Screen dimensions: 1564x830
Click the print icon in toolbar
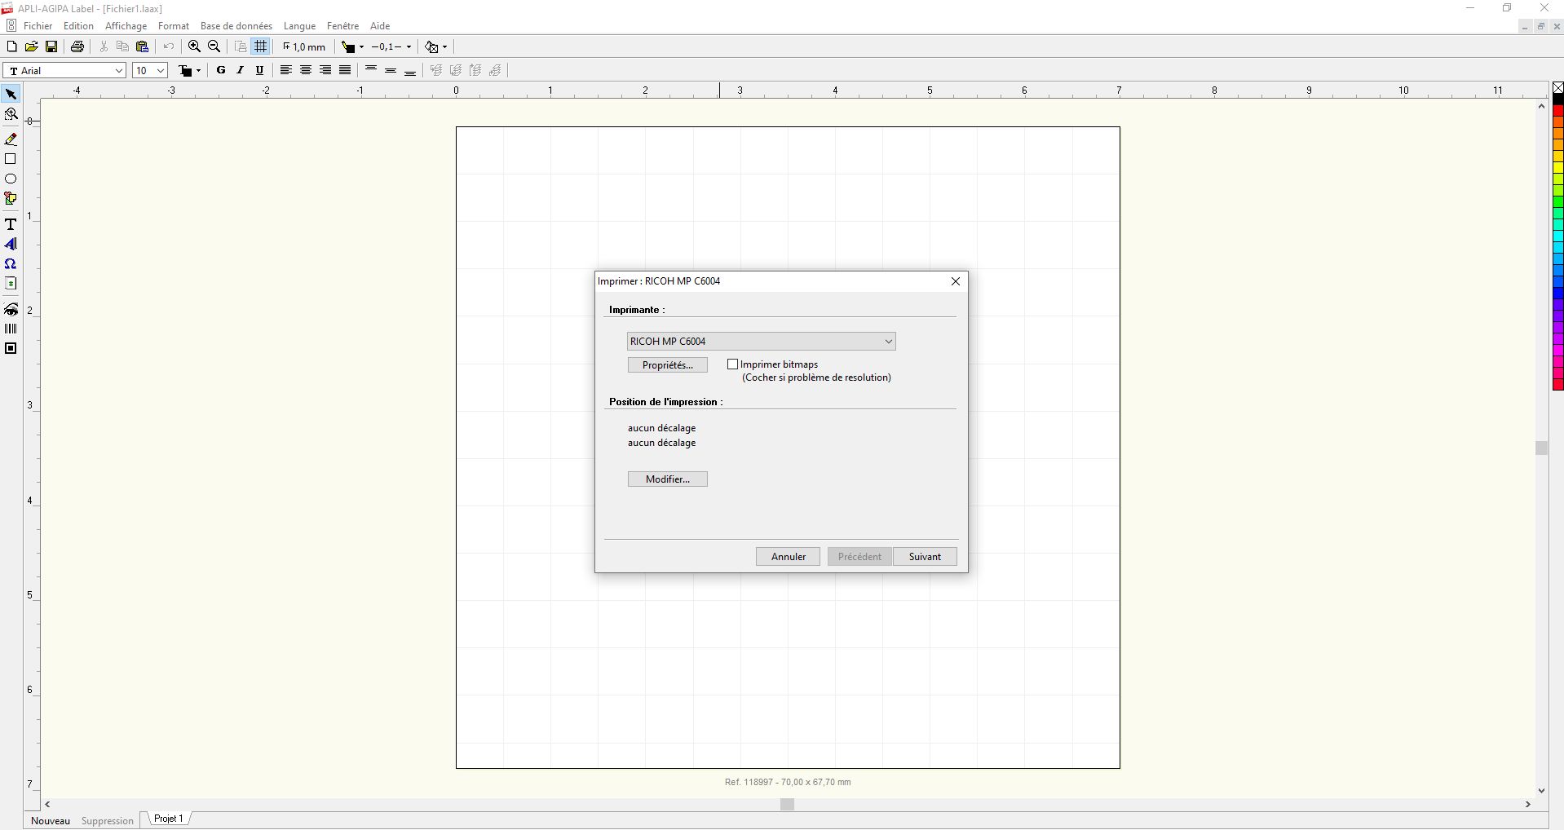pyautogui.click(x=77, y=46)
